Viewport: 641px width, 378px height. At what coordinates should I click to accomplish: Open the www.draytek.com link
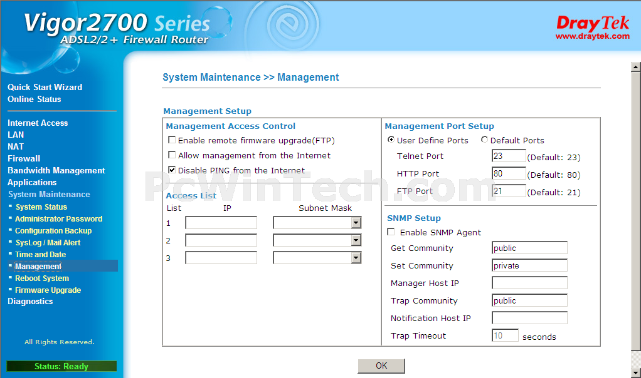pyautogui.click(x=592, y=36)
